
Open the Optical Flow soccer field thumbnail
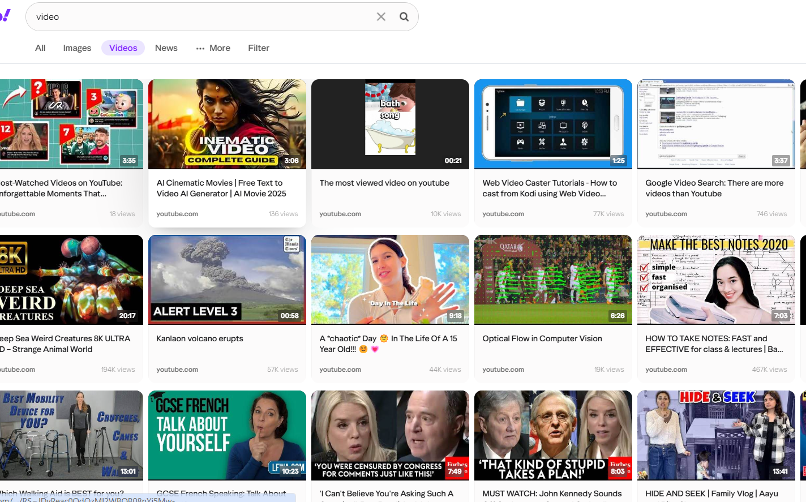pos(553,280)
